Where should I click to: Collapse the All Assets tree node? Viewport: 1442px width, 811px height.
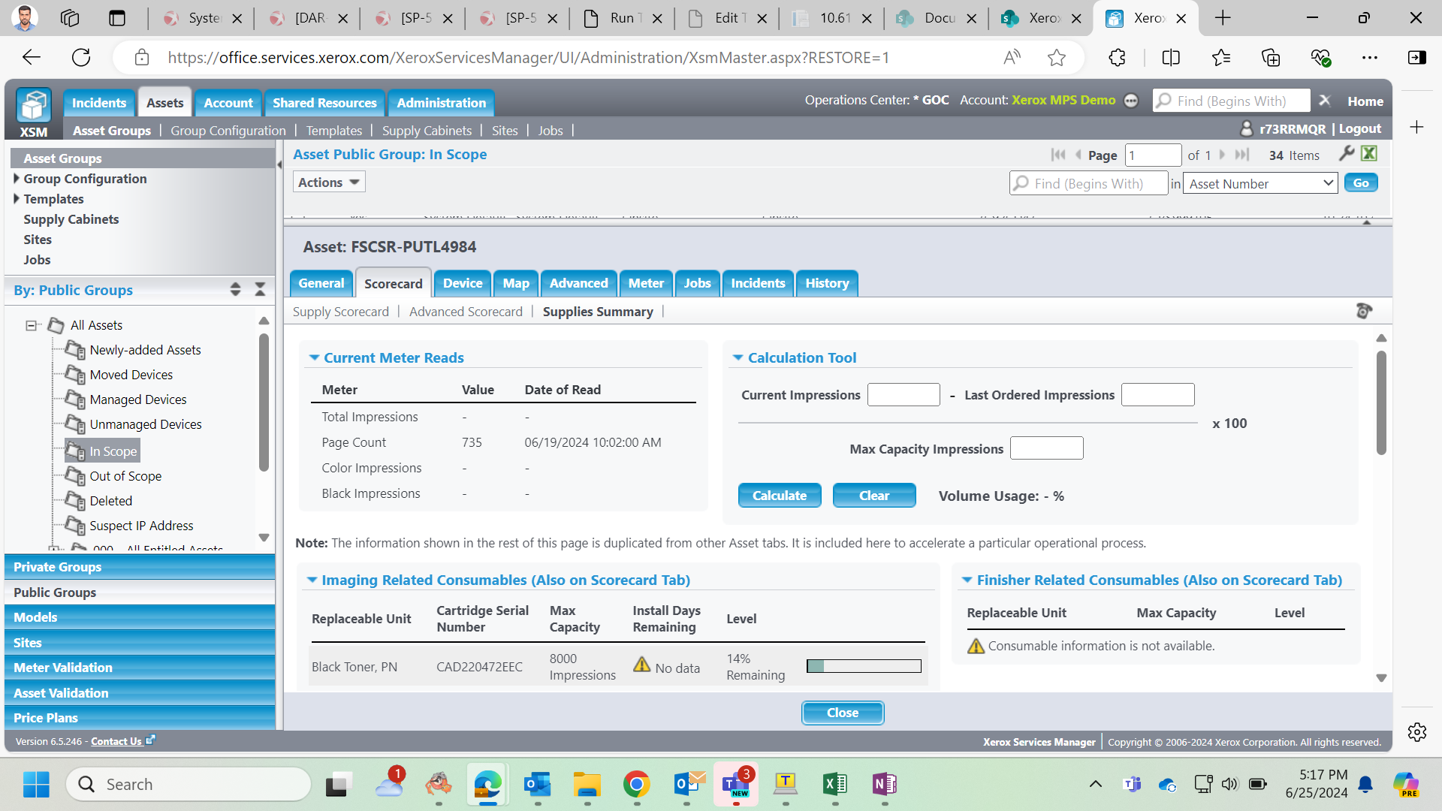[x=31, y=325]
